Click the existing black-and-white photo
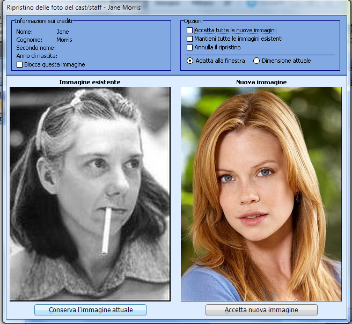352x324 pixels. (90, 194)
